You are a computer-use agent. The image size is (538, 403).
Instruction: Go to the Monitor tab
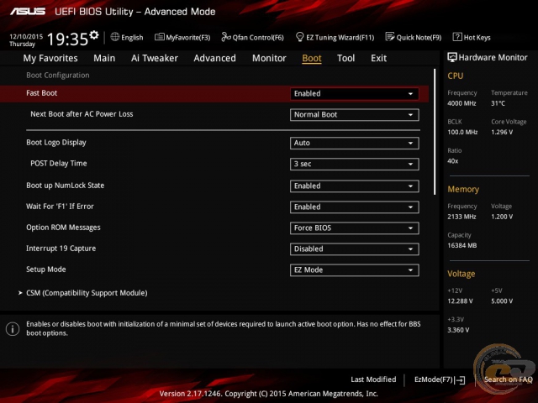269,58
